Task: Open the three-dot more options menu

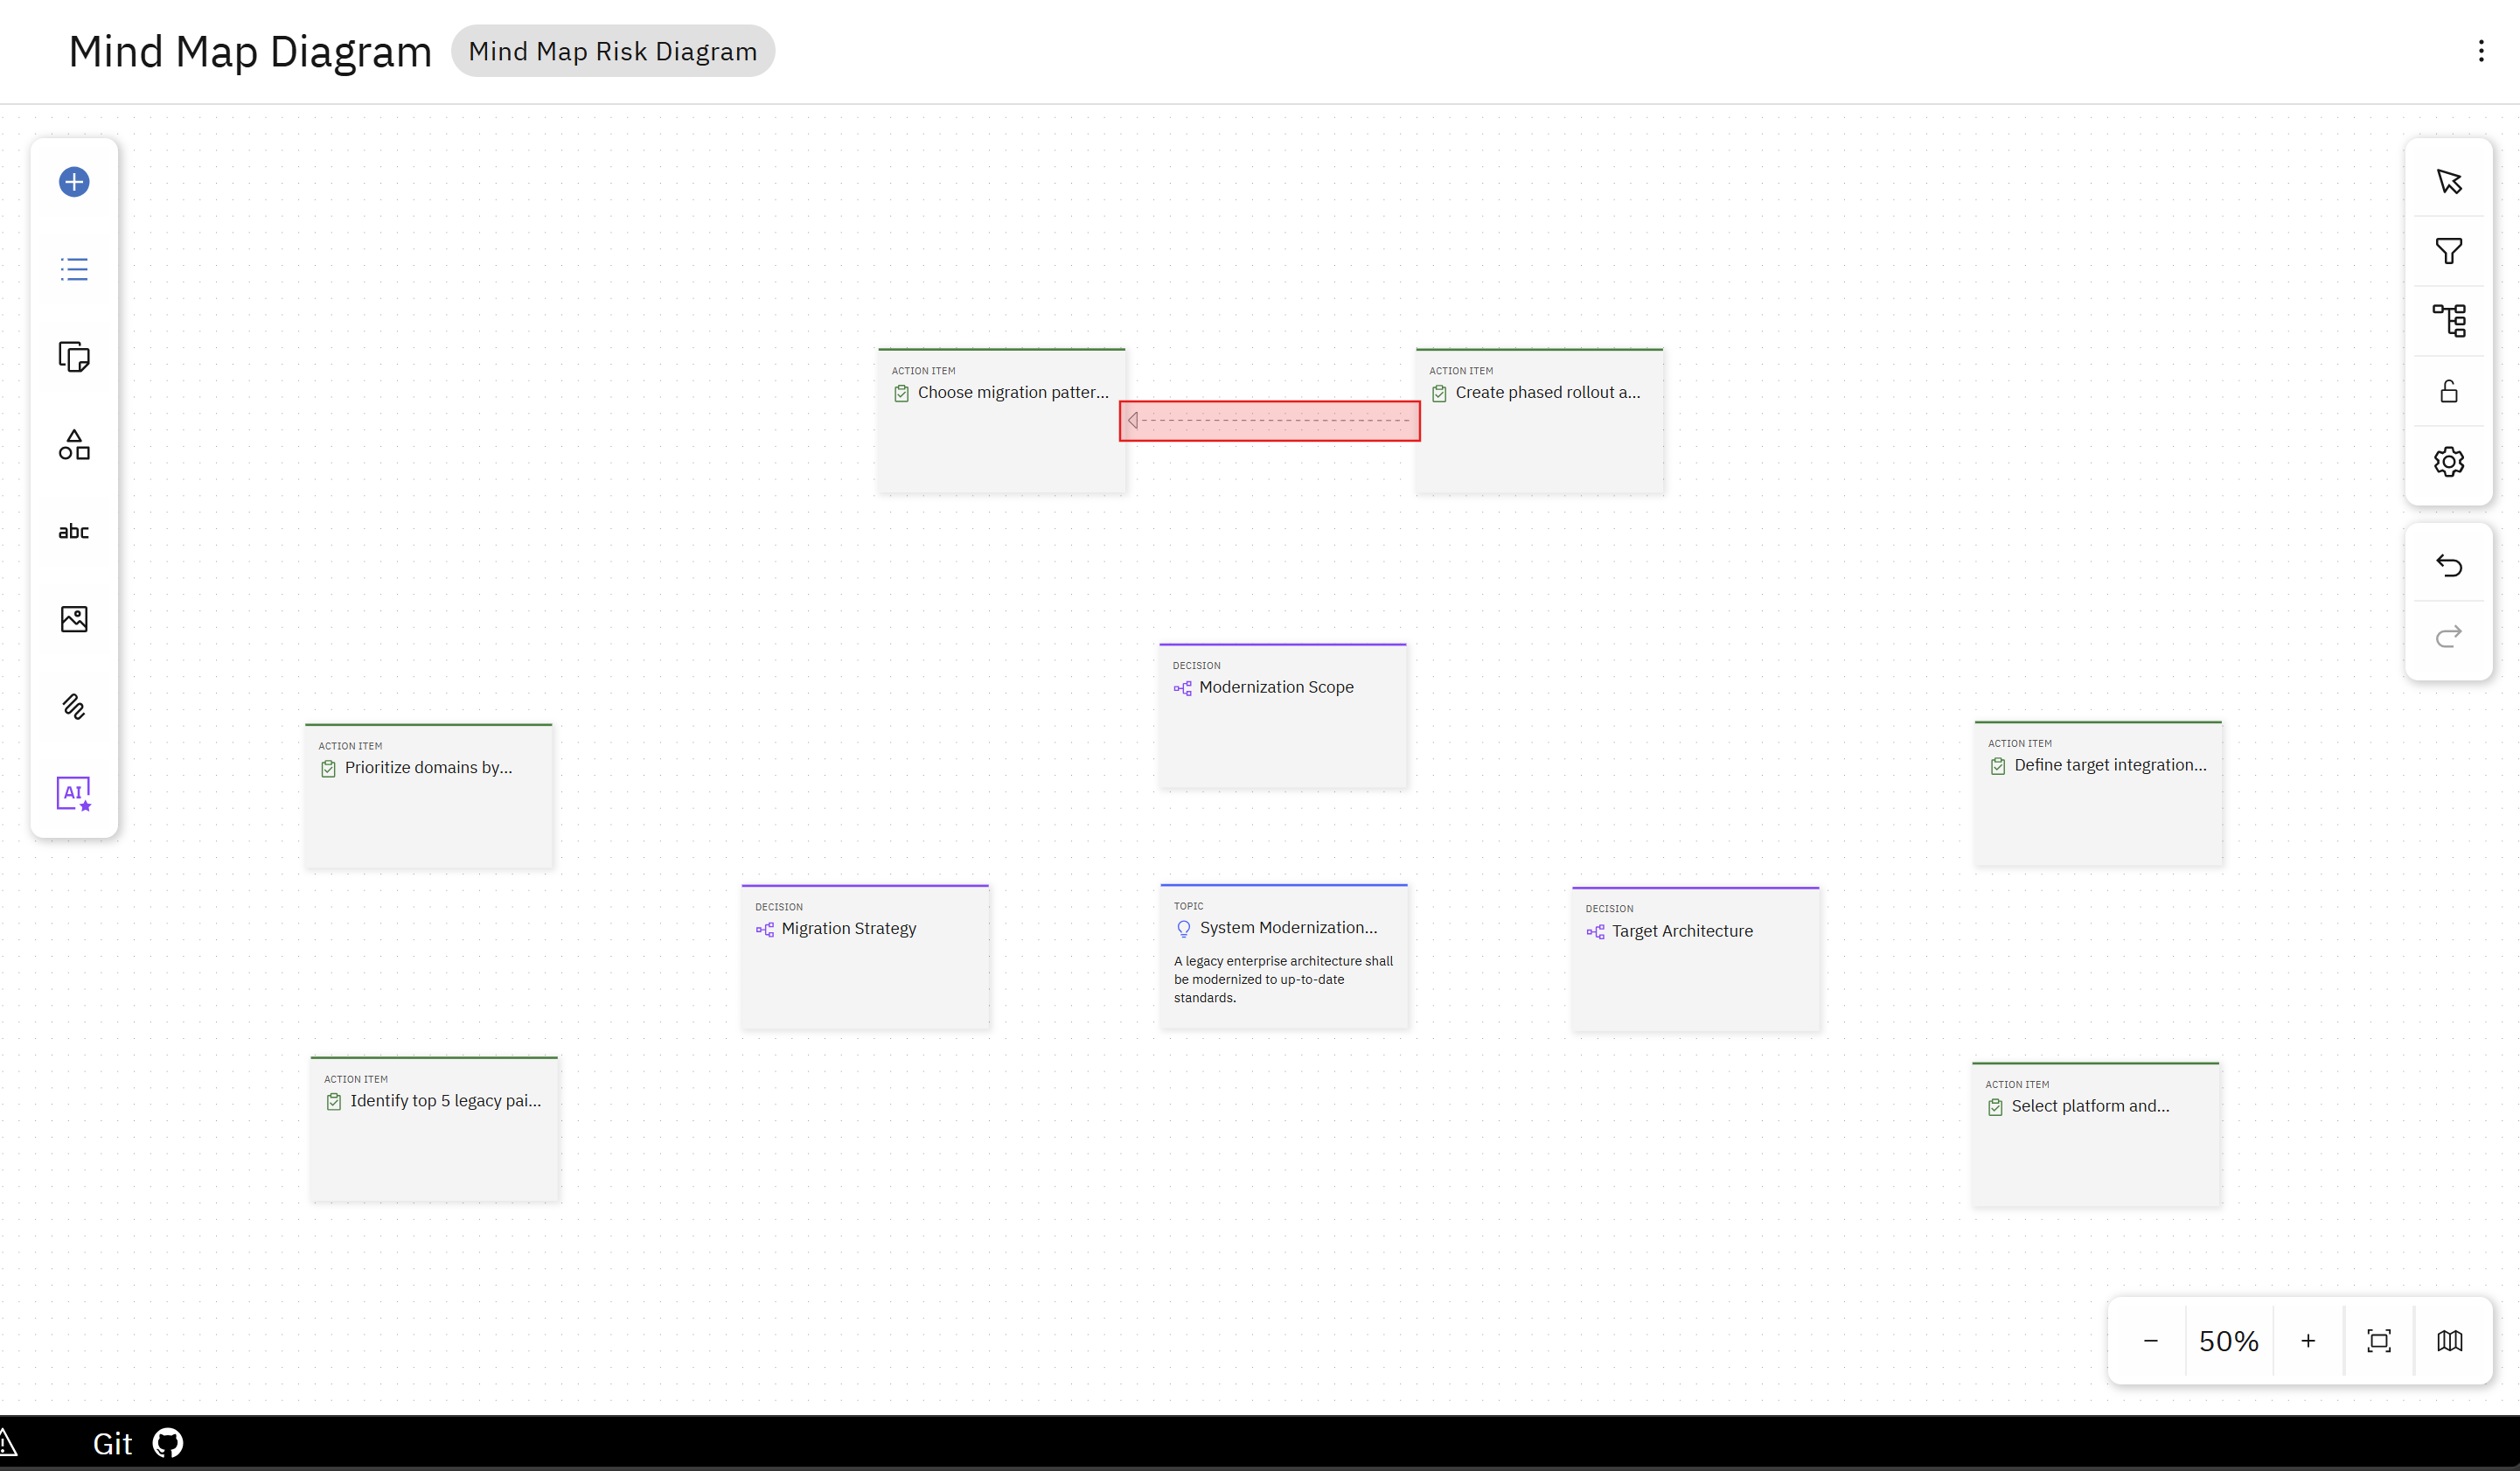Action: [2481, 51]
